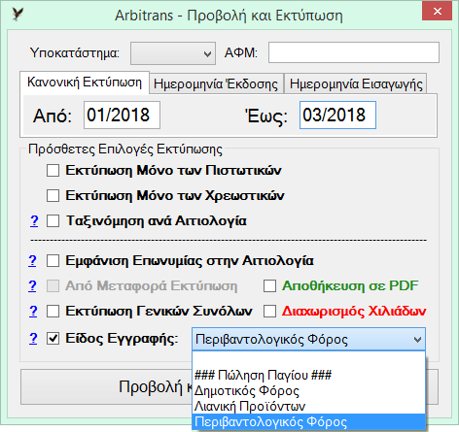Tick the Αποθήκευση σε PDF checkbox
Image resolution: width=459 pixels, height=432 pixels.
click(269, 285)
